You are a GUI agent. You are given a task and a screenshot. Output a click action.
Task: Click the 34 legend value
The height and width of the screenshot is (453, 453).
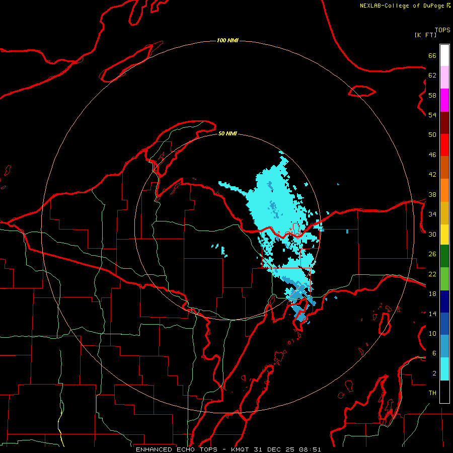coord(432,214)
